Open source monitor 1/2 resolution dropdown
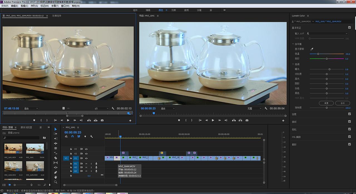The height and width of the screenshot is (194, 356). click(101, 109)
